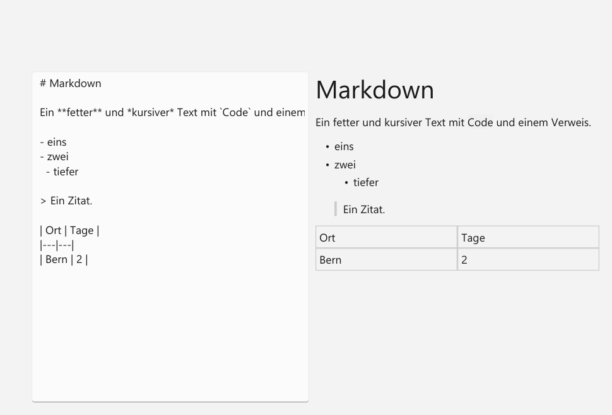612x415 pixels.
Task: Click the '| Ort | Tage |' source line
Action: (x=69, y=230)
